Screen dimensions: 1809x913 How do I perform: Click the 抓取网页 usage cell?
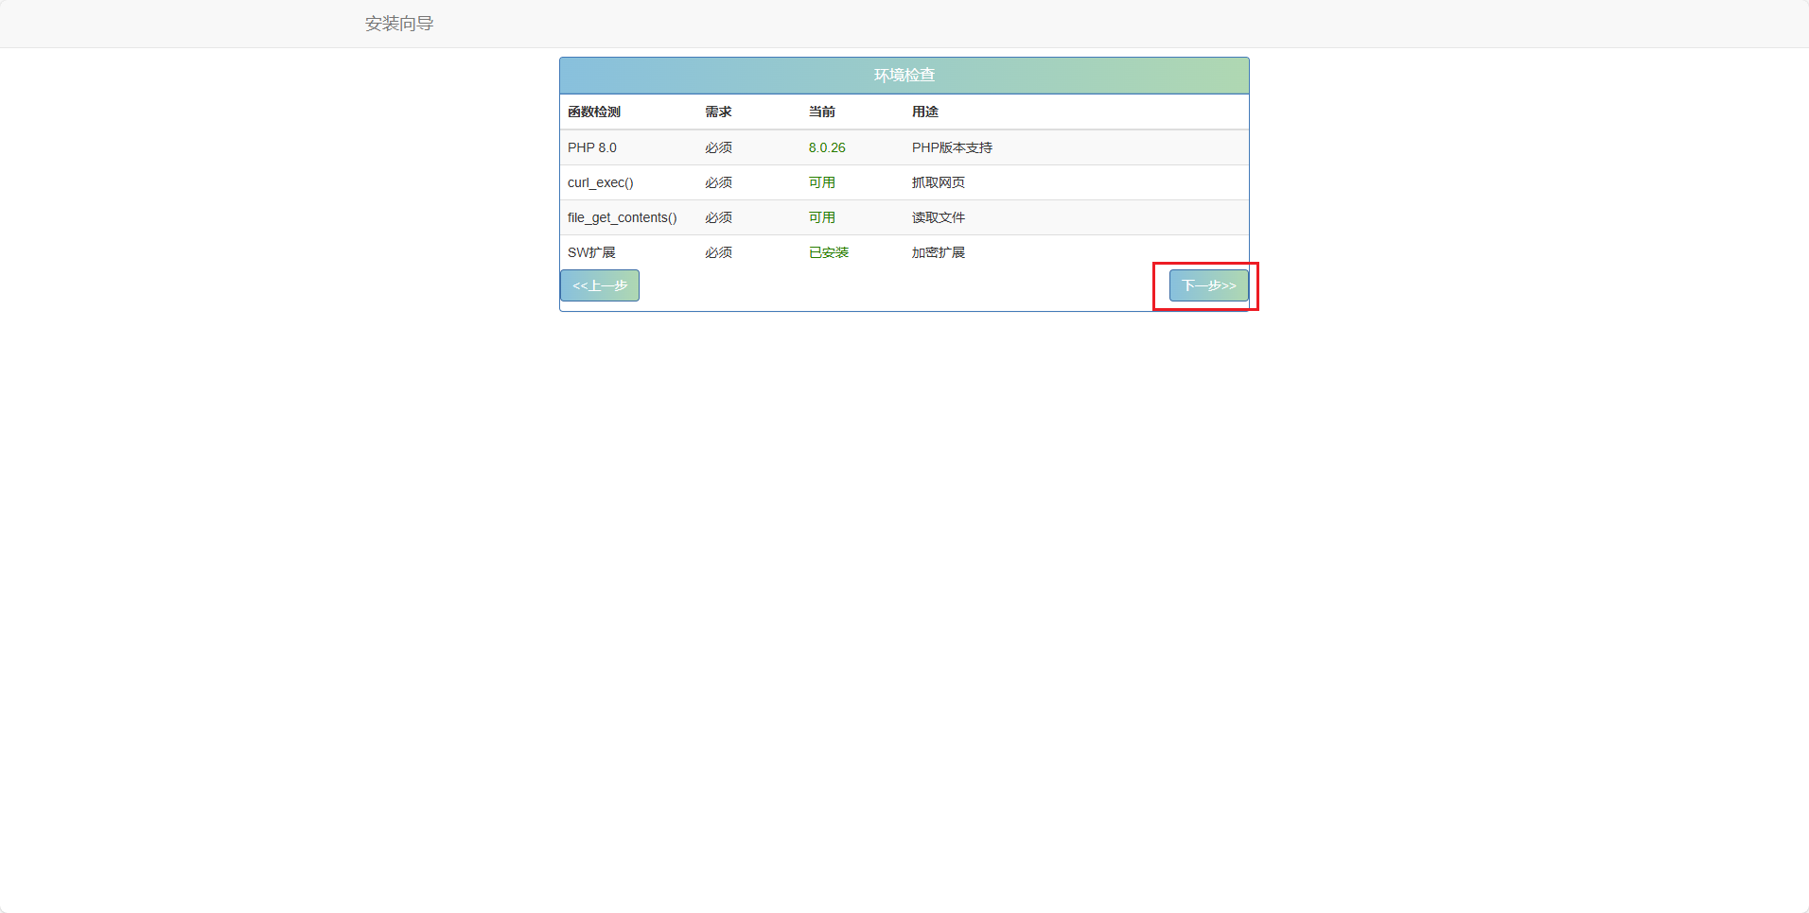point(939,182)
